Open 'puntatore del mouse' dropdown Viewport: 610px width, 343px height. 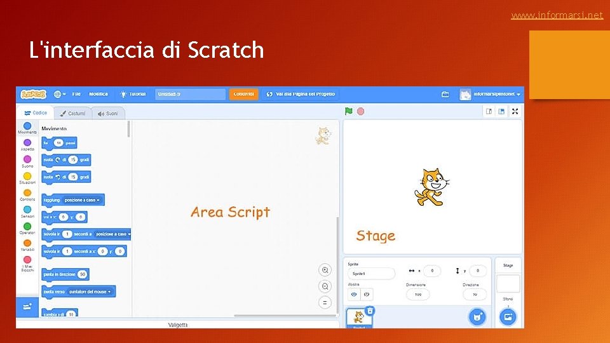[x=90, y=292]
